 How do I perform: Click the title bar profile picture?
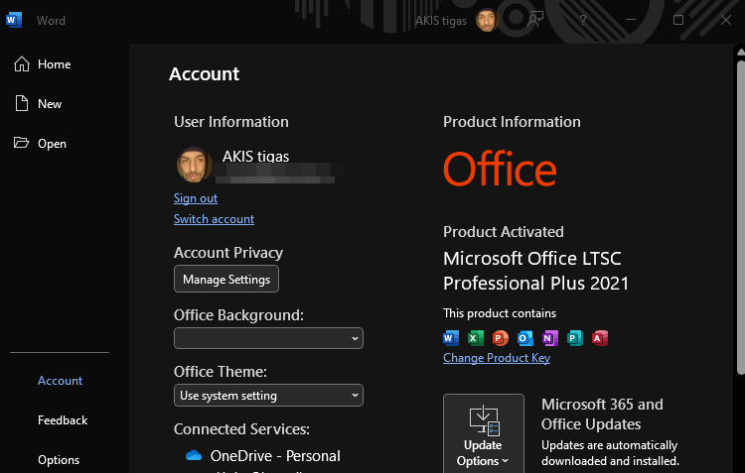(486, 20)
